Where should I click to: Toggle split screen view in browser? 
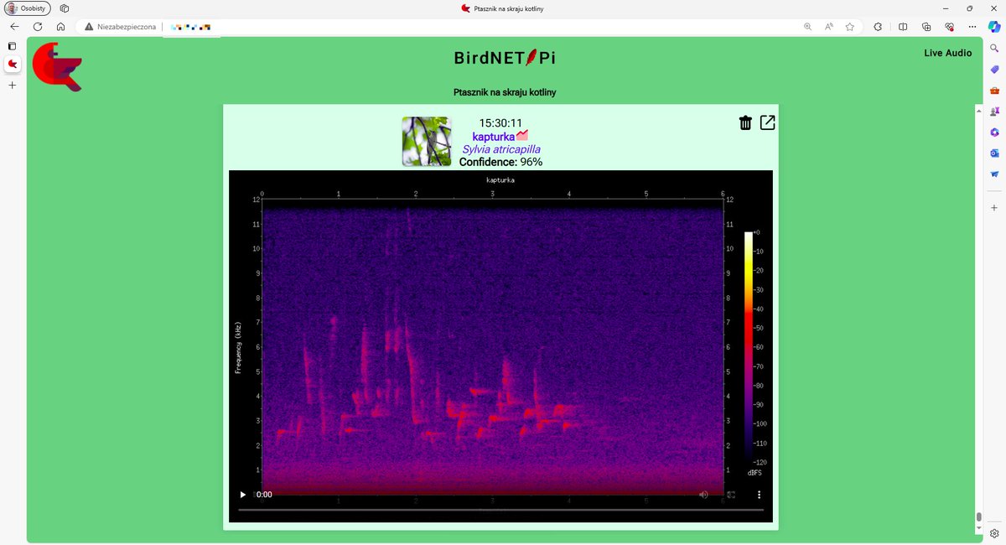point(901,26)
